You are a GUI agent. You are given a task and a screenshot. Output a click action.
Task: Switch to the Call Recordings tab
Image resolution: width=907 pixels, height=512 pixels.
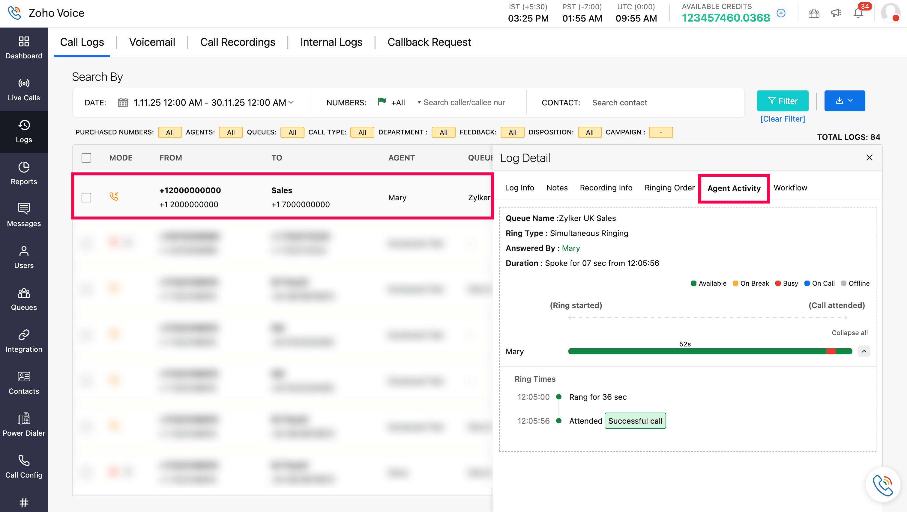(x=238, y=42)
